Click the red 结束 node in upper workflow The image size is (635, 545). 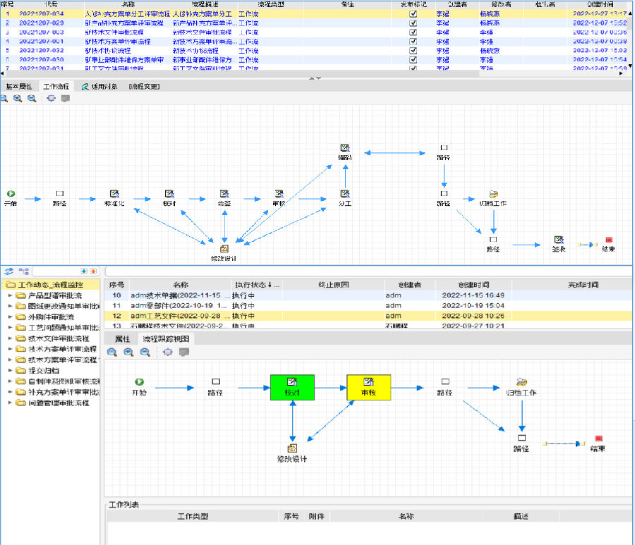pos(608,243)
